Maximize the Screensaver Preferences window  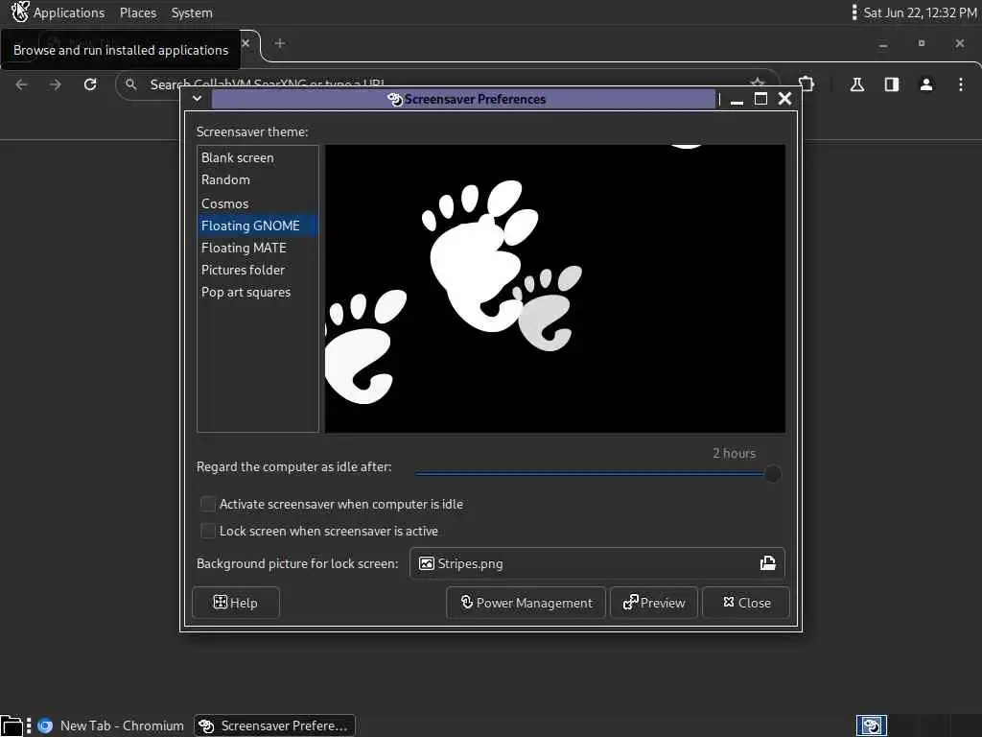[x=760, y=99]
